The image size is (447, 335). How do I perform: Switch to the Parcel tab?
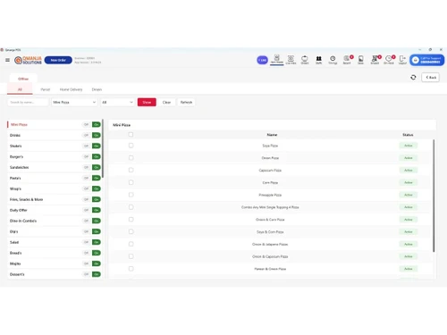[46, 89]
